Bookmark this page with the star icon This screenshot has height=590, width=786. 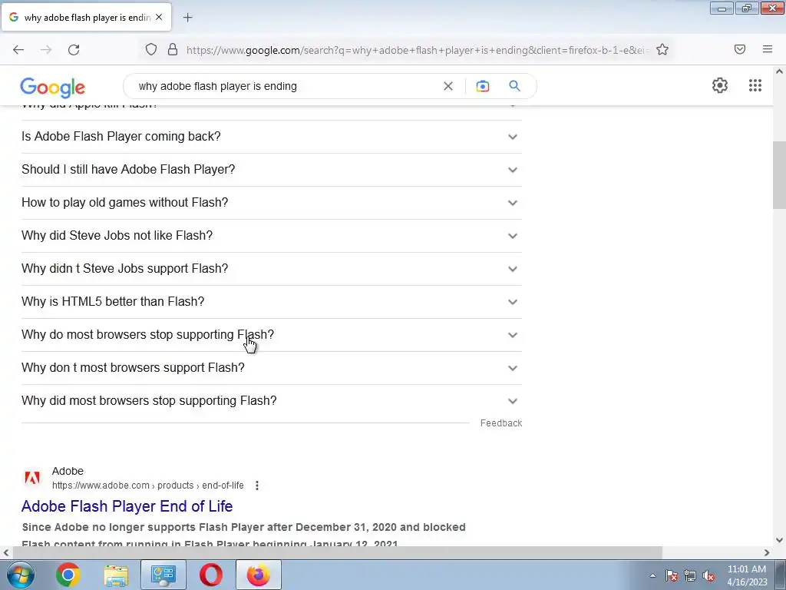click(662, 50)
